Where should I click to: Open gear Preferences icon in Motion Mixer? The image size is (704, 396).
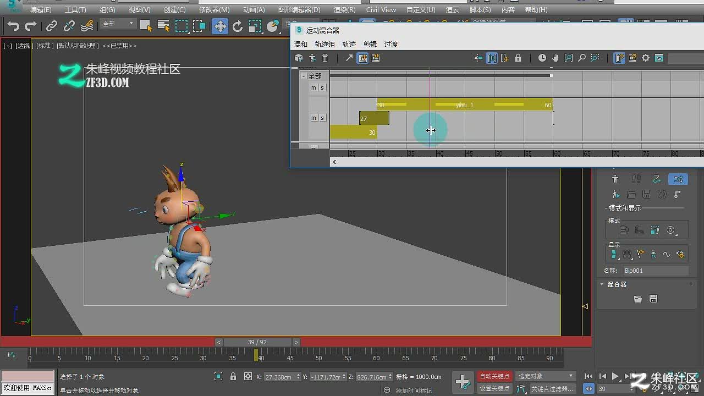(646, 58)
